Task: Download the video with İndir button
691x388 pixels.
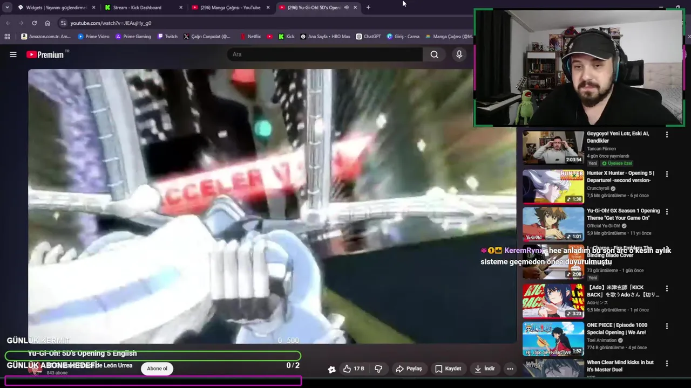Action: [x=484, y=369]
